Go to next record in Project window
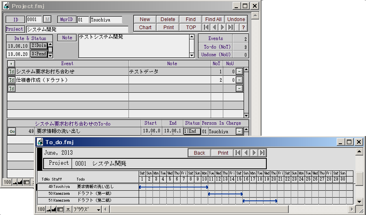This screenshot has width=366, height=215. [x=222, y=28]
